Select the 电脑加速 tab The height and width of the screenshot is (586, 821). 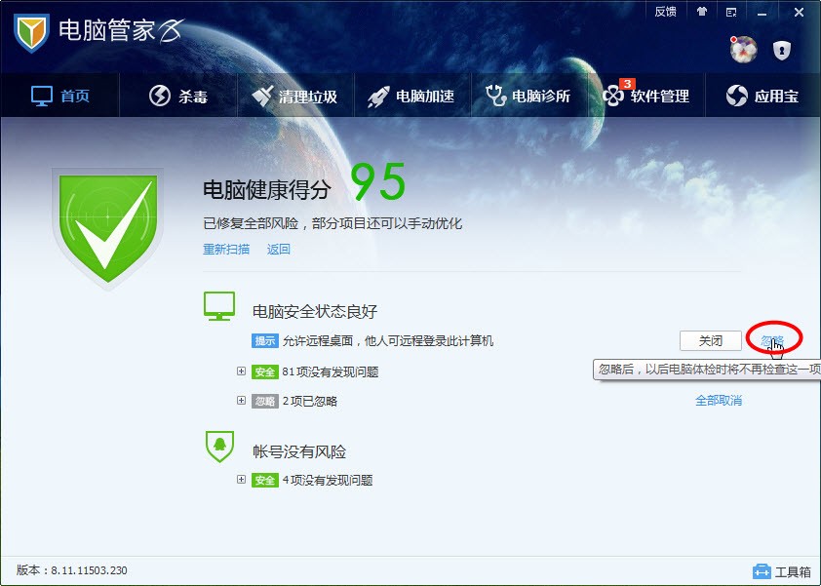click(x=411, y=96)
